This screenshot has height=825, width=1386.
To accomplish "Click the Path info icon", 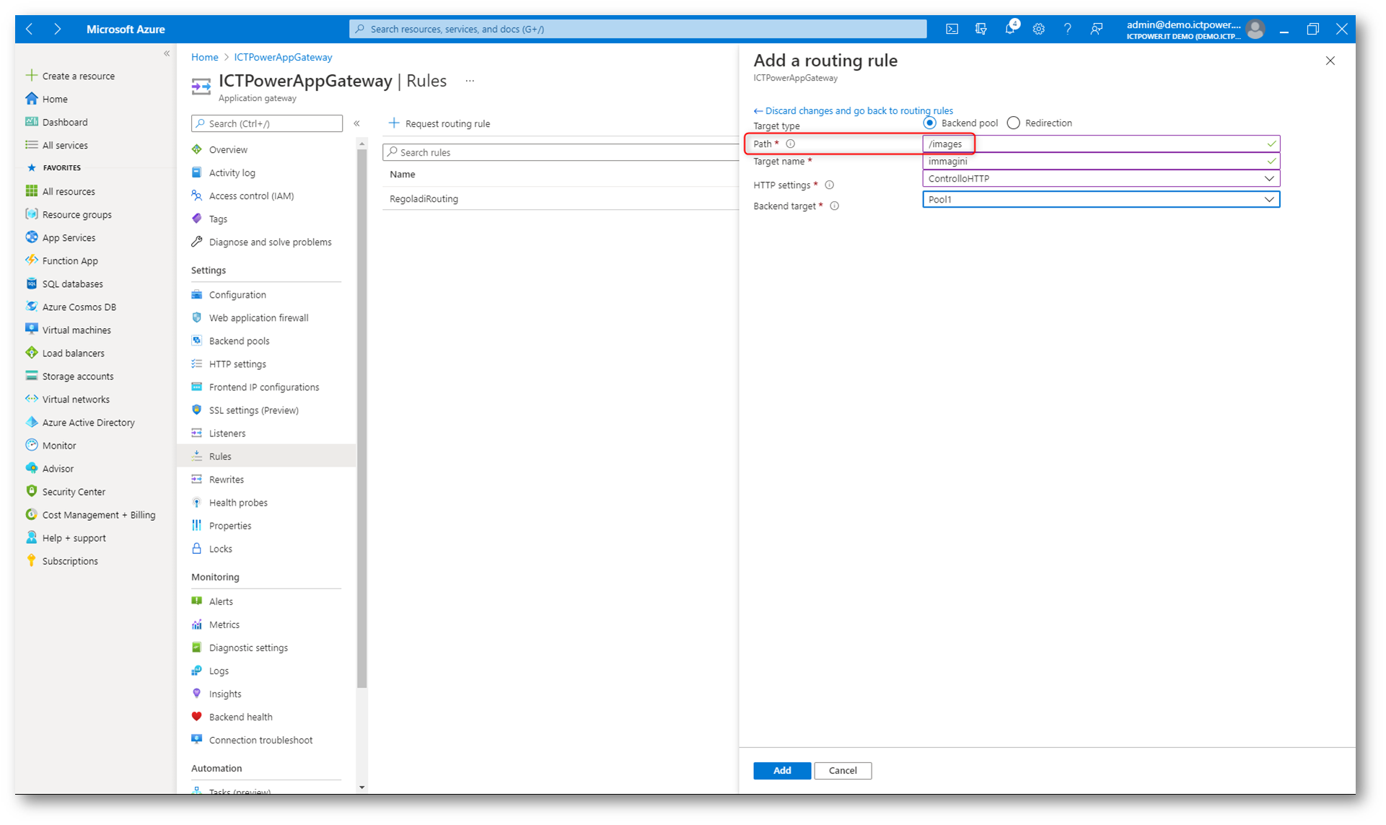I will pyautogui.click(x=791, y=144).
